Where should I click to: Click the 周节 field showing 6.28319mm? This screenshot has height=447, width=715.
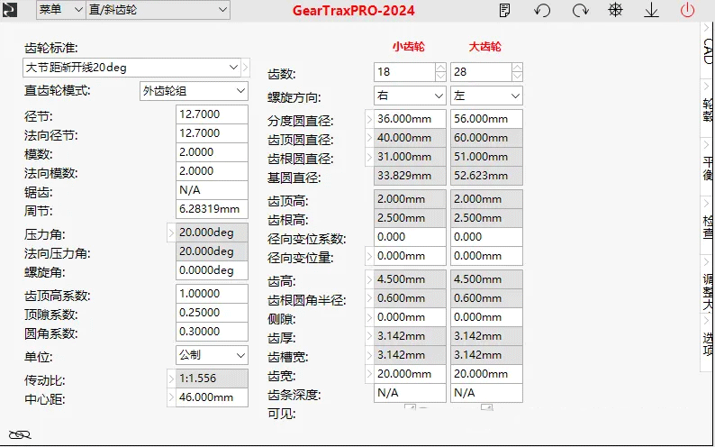click(x=212, y=209)
